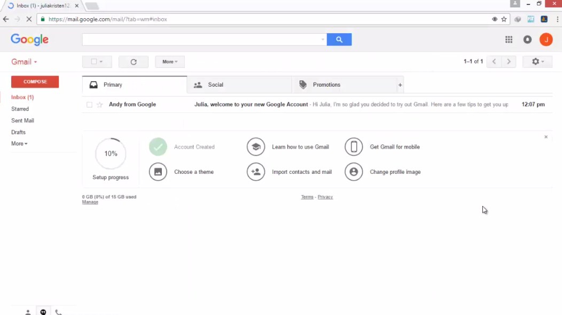Click the secure padlock icon

43,19
